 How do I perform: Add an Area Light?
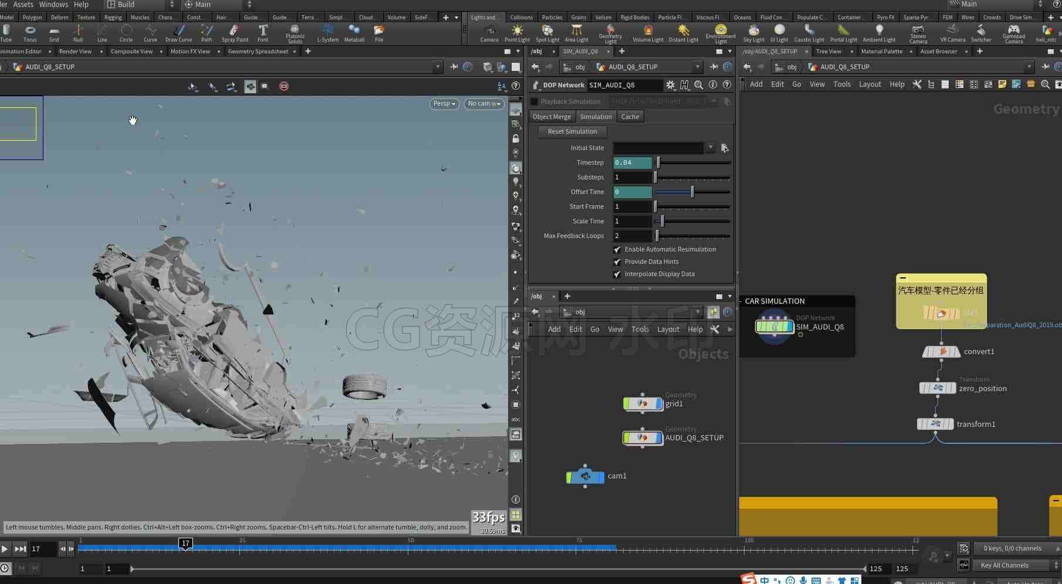point(576,33)
